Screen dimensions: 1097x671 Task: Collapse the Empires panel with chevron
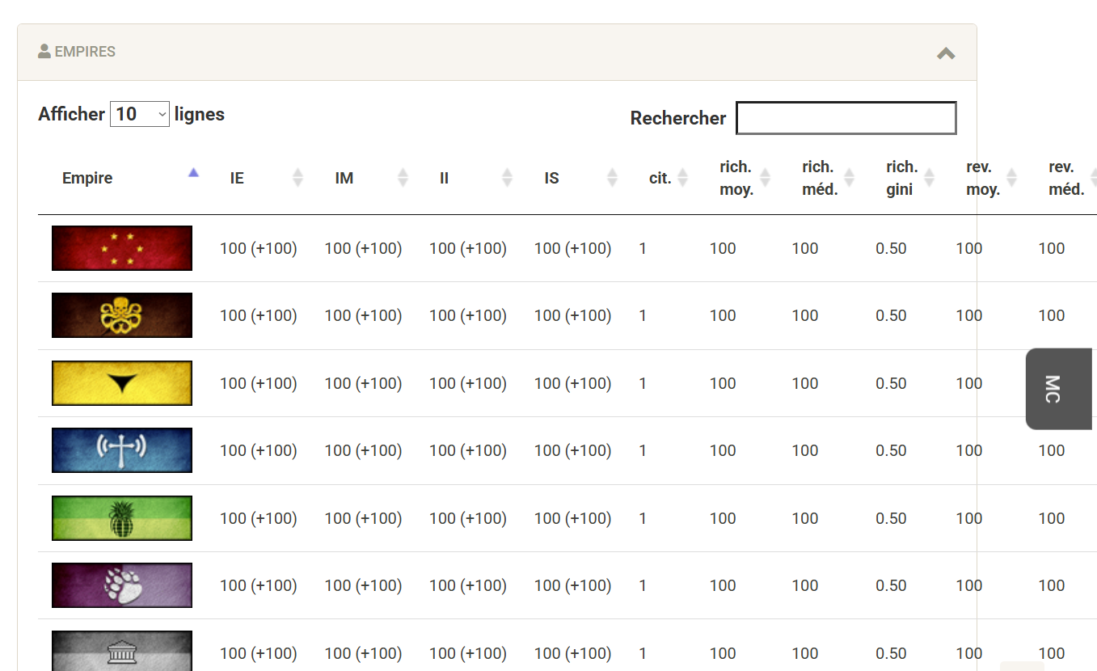point(946,53)
